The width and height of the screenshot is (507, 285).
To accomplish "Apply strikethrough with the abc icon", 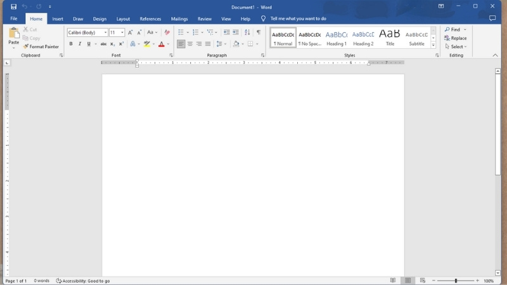I will pyautogui.click(x=103, y=44).
